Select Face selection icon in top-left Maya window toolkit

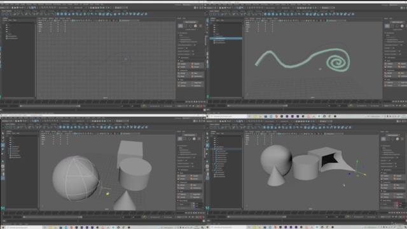195,25
